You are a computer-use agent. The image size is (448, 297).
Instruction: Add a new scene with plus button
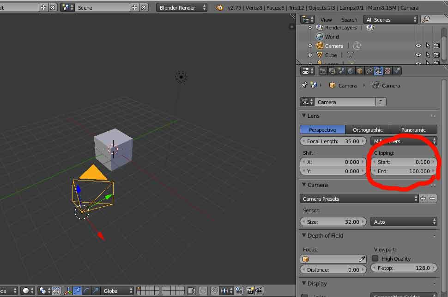coord(134,8)
